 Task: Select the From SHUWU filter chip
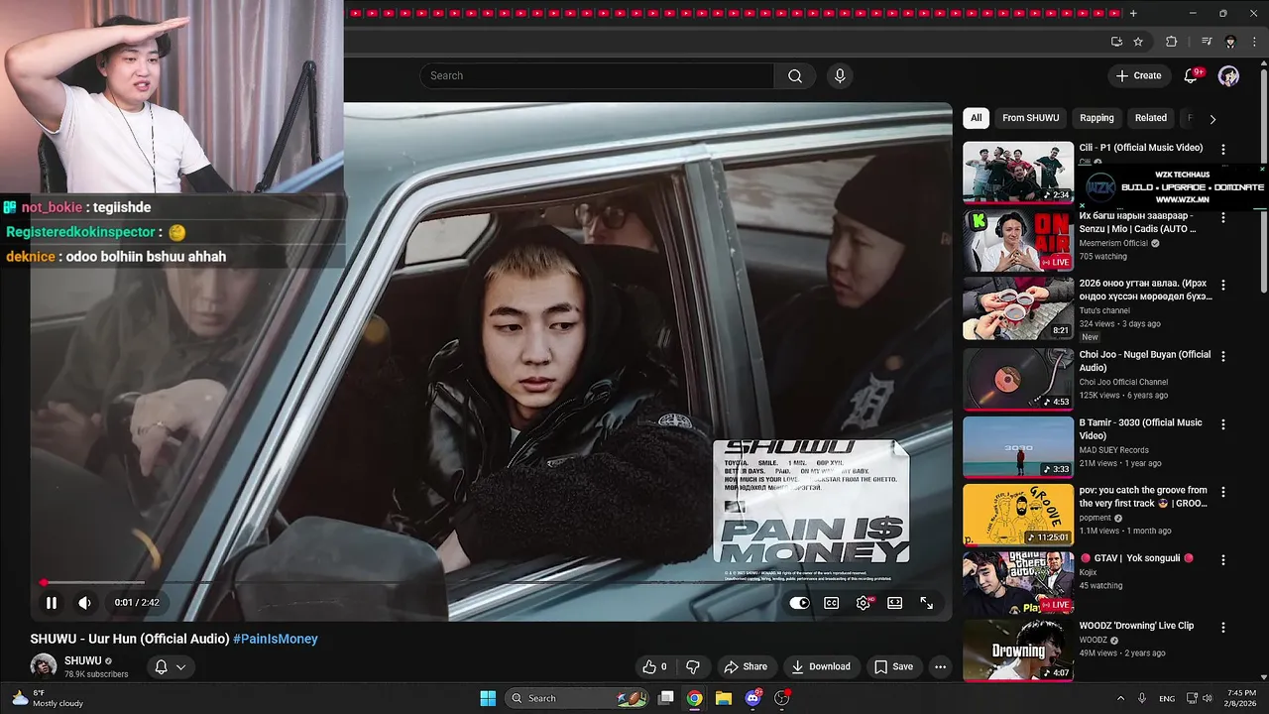1030,118
